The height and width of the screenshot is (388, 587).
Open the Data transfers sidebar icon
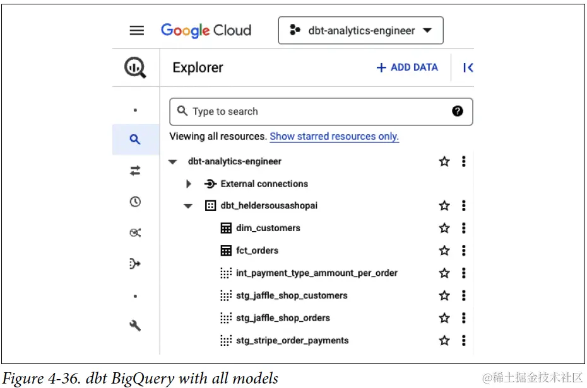135,171
